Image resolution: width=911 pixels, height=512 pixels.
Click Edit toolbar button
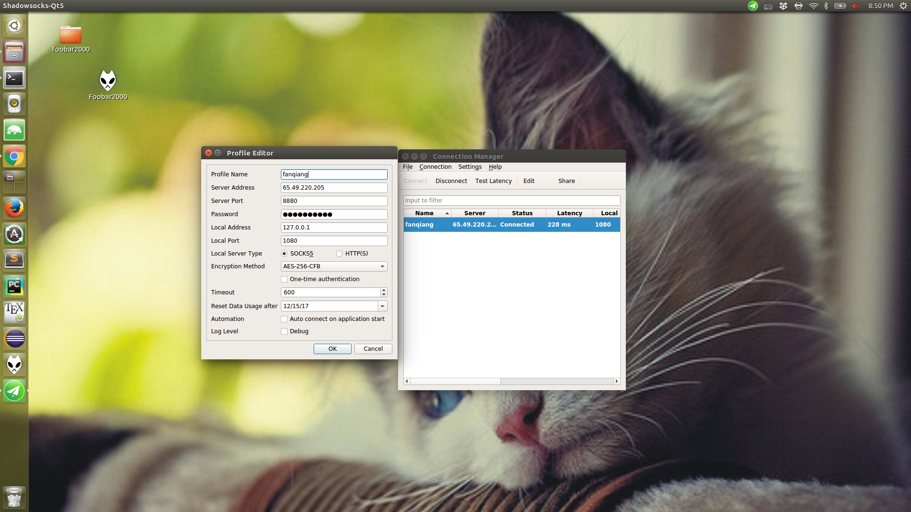(529, 181)
